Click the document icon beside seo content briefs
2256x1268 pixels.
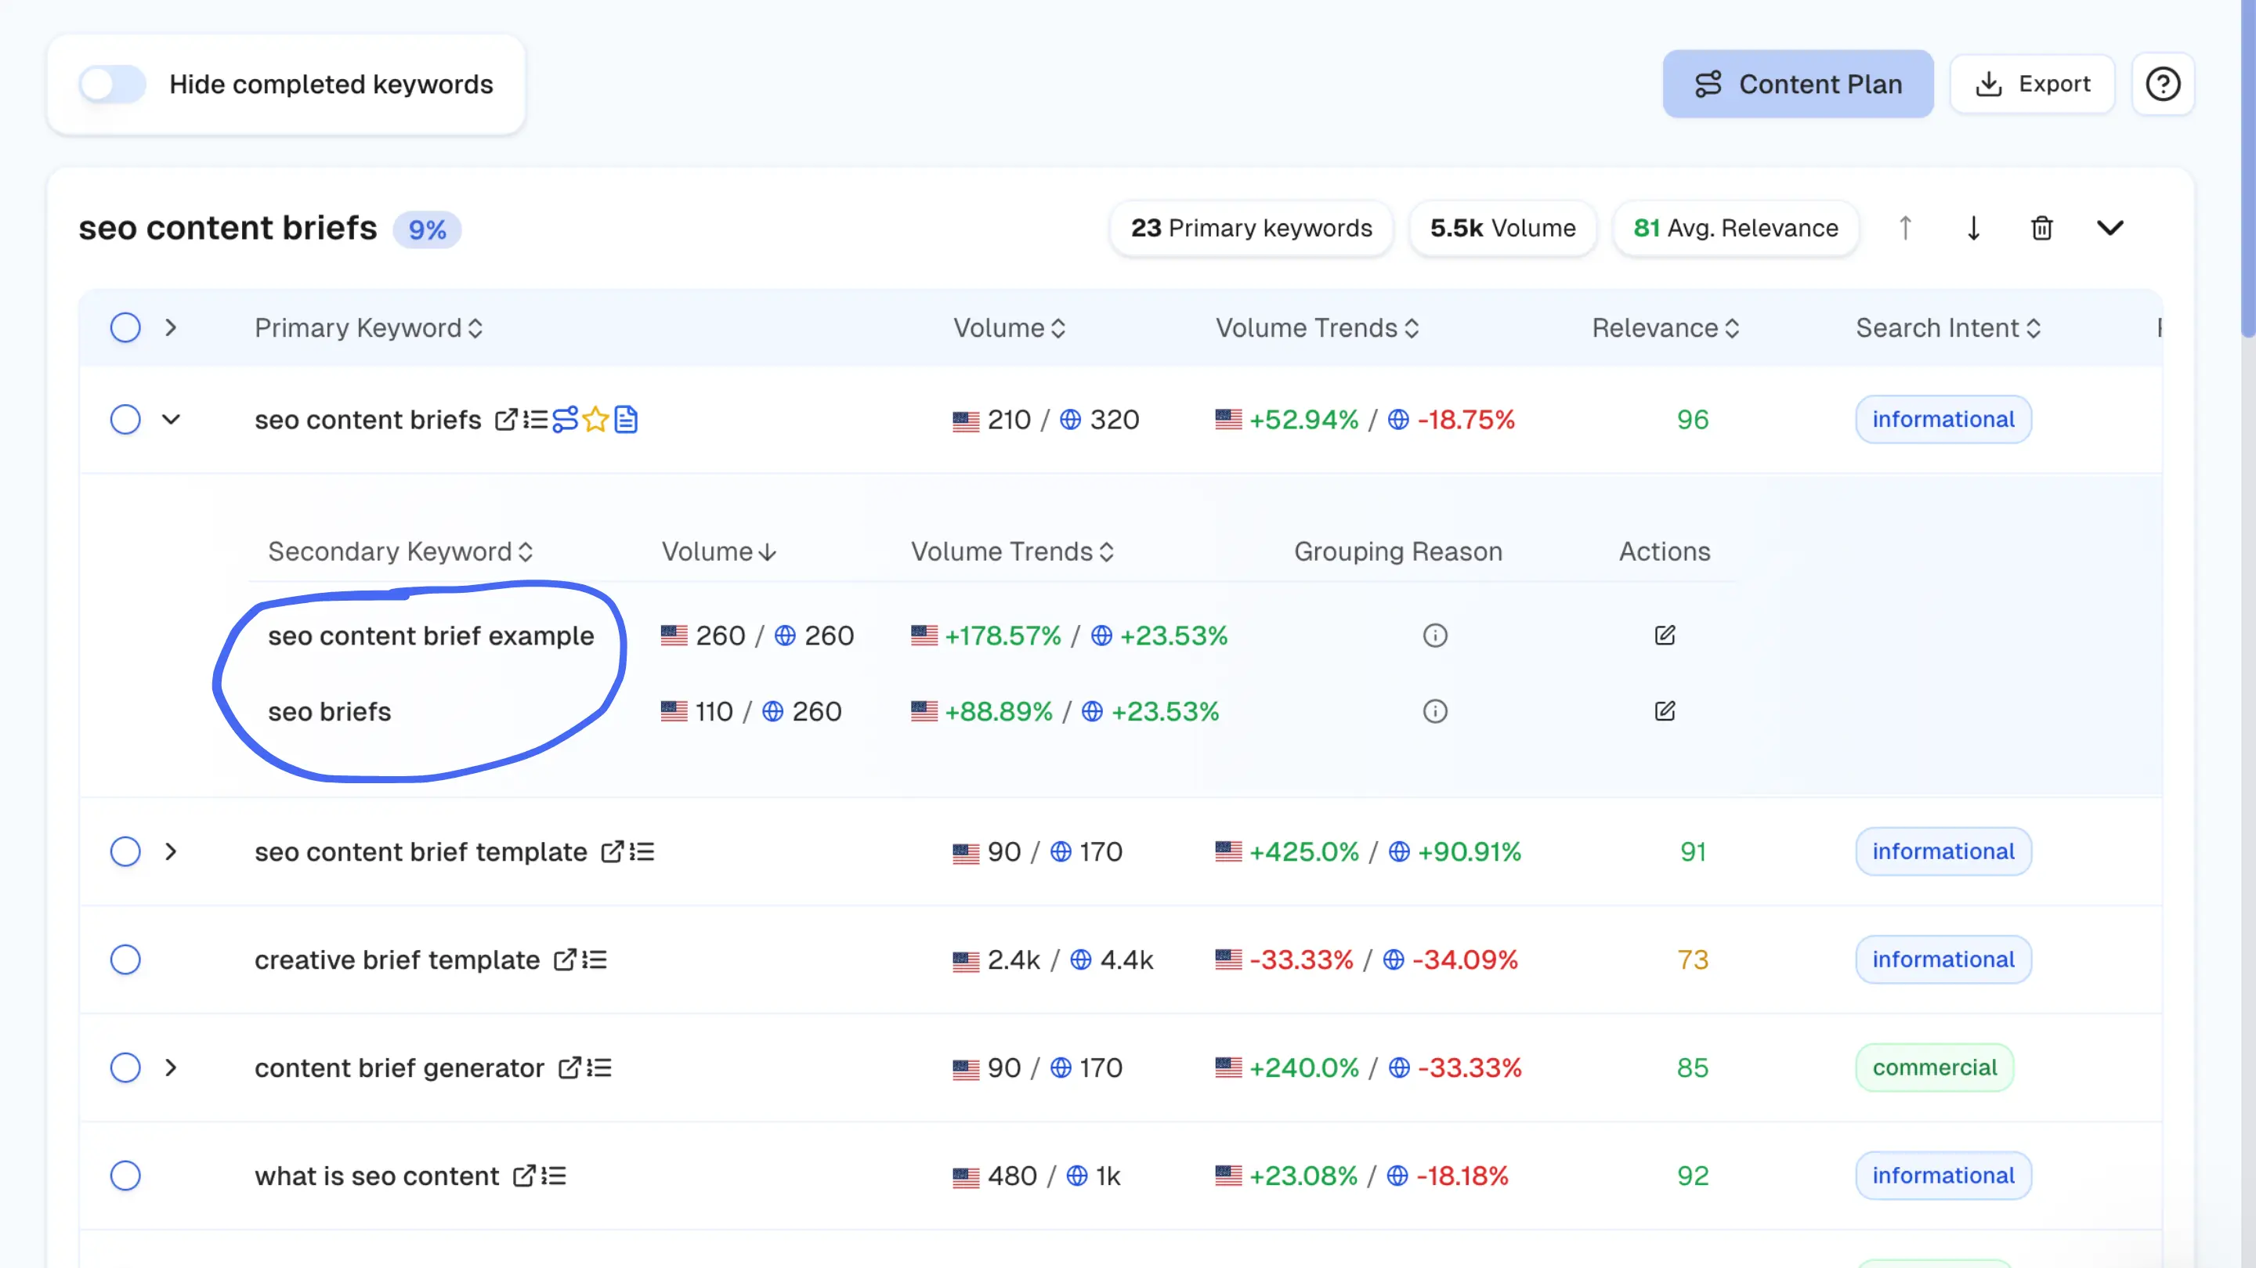click(x=626, y=420)
